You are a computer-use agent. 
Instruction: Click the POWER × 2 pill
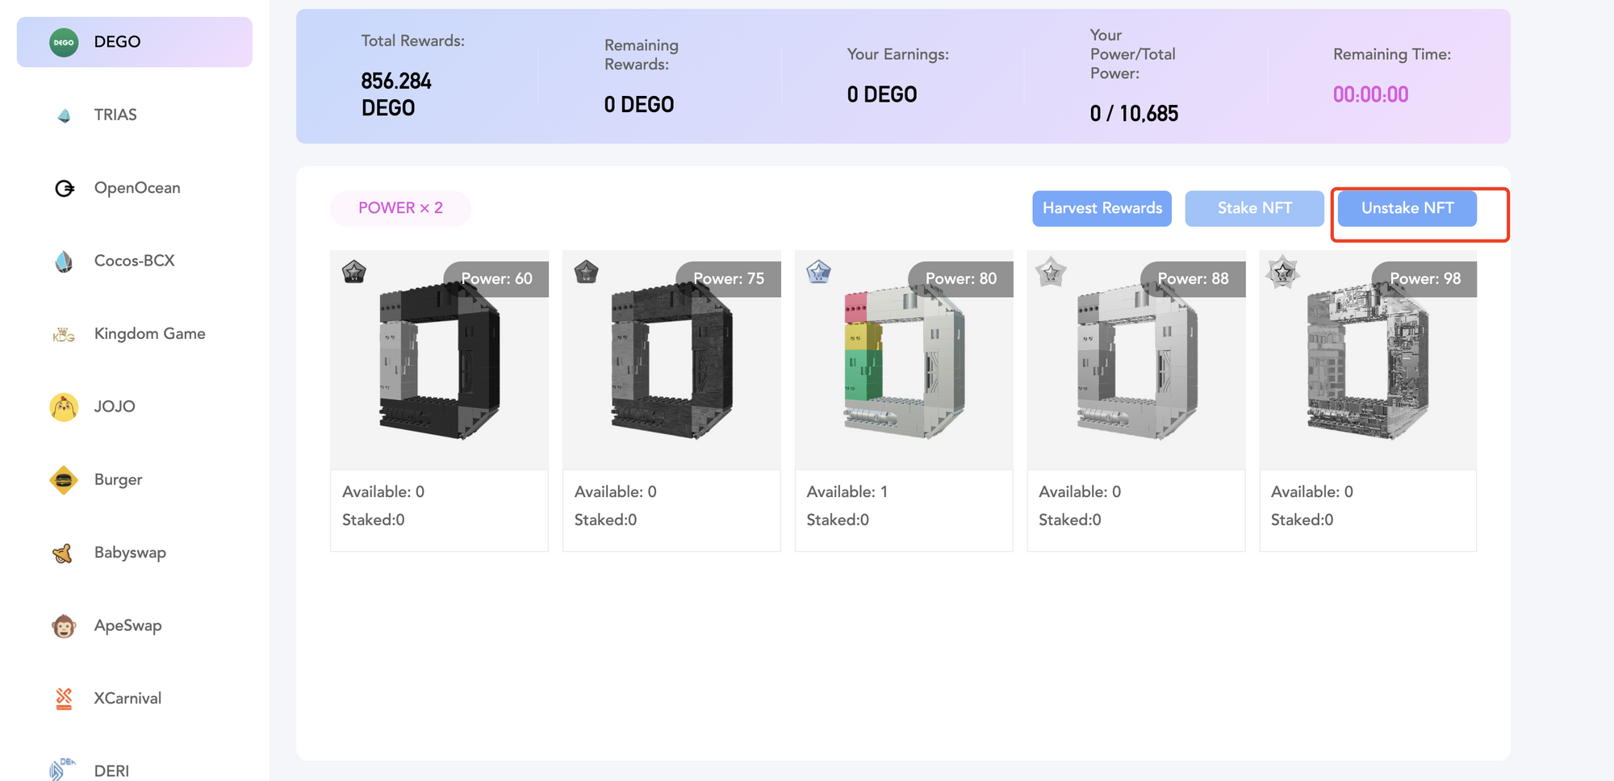coord(400,208)
